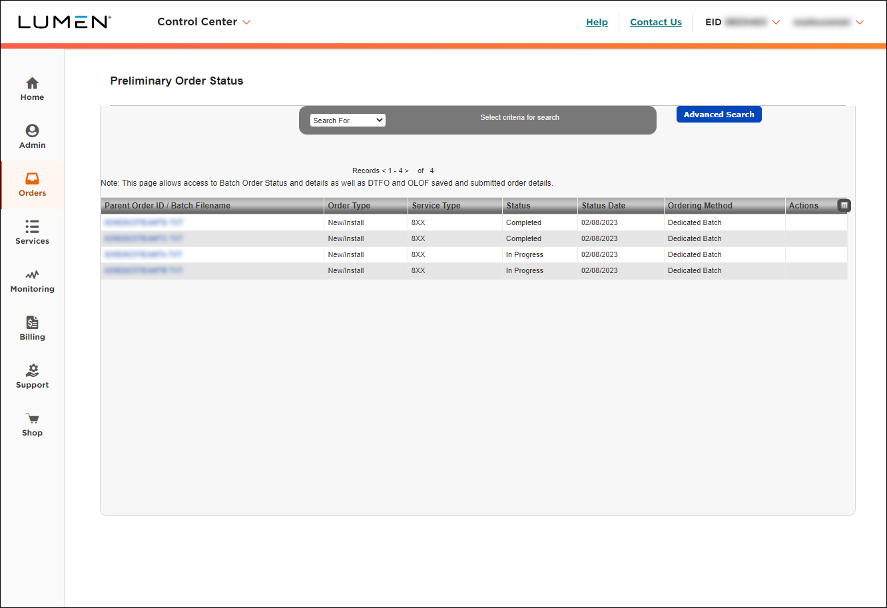
Task: Sort by Parent Order ID column header
Action: [167, 206]
